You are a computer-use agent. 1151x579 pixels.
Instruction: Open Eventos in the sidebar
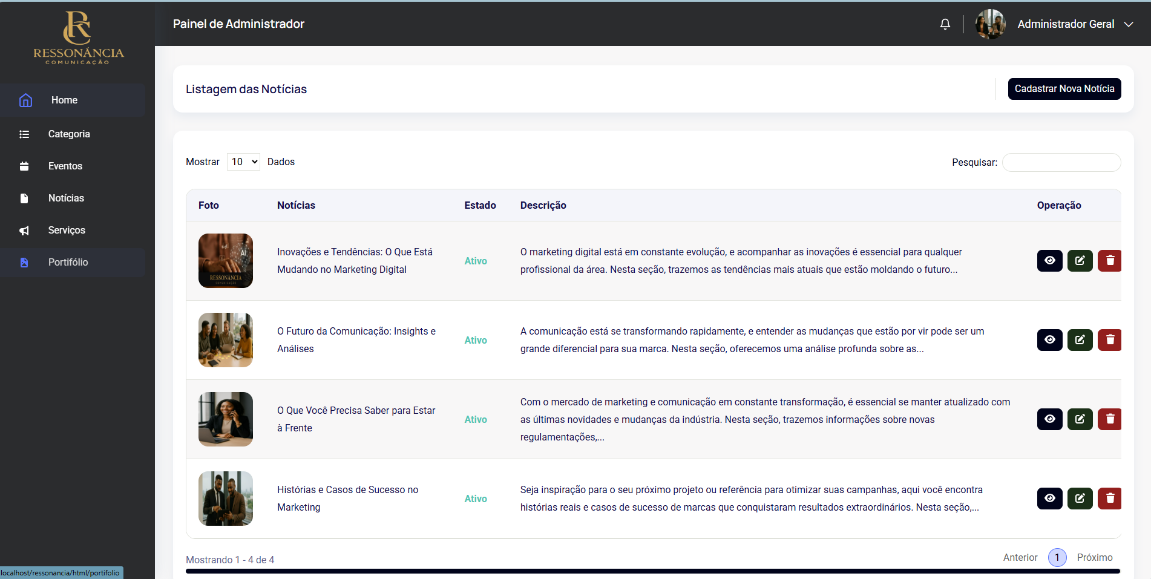[65, 166]
